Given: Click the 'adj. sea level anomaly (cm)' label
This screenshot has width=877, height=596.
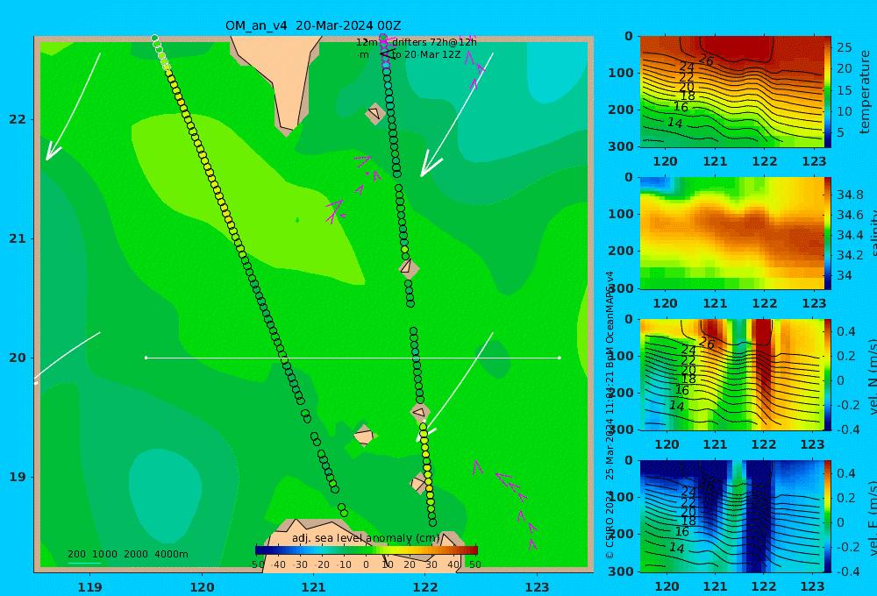Looking at the screenshot, I should (x=367, y=538).
